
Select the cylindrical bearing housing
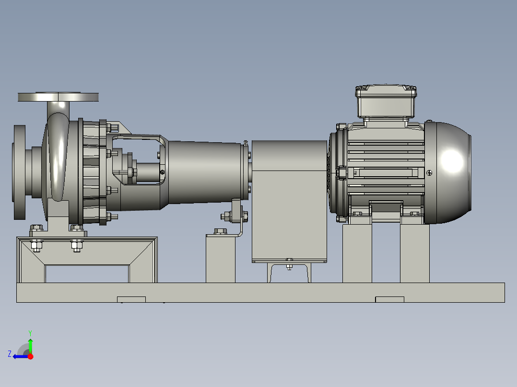(204, 172)
